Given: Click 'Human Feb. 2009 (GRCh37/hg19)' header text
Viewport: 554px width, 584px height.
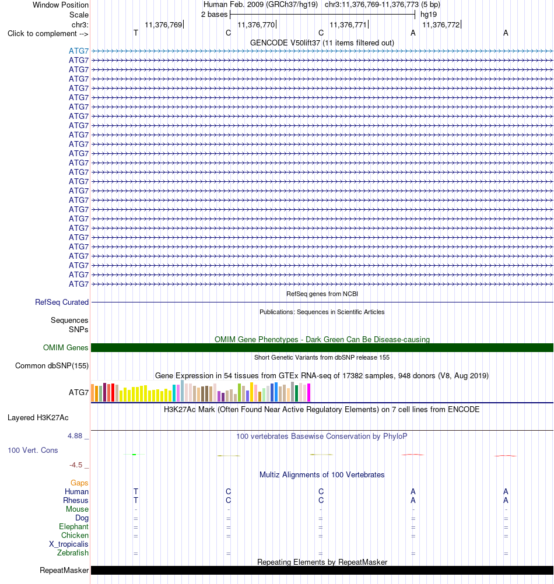Looking at the screenshot, I should (x=261, y=5).
